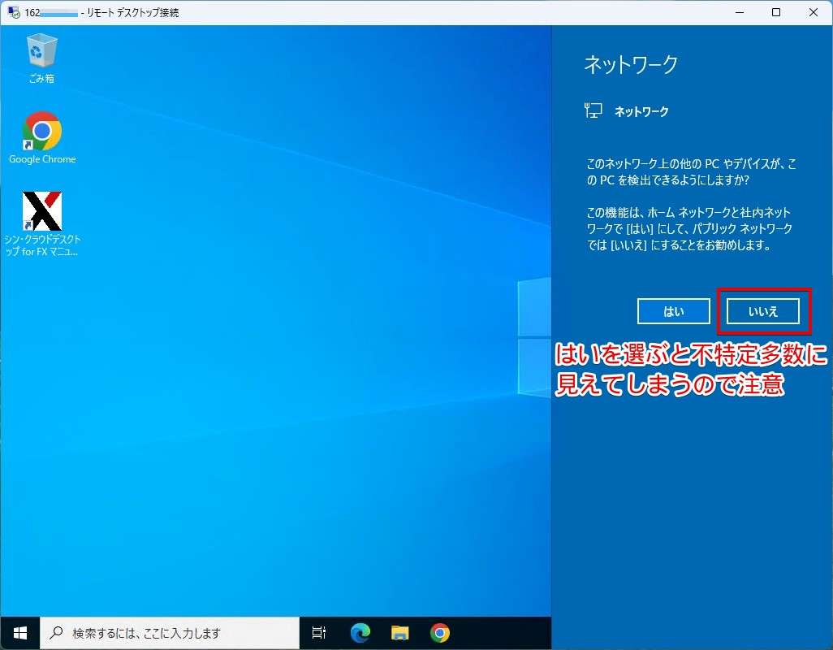Close the Remote Desktop connection window
Screen dimensions: 833x650
coord(814,12)
